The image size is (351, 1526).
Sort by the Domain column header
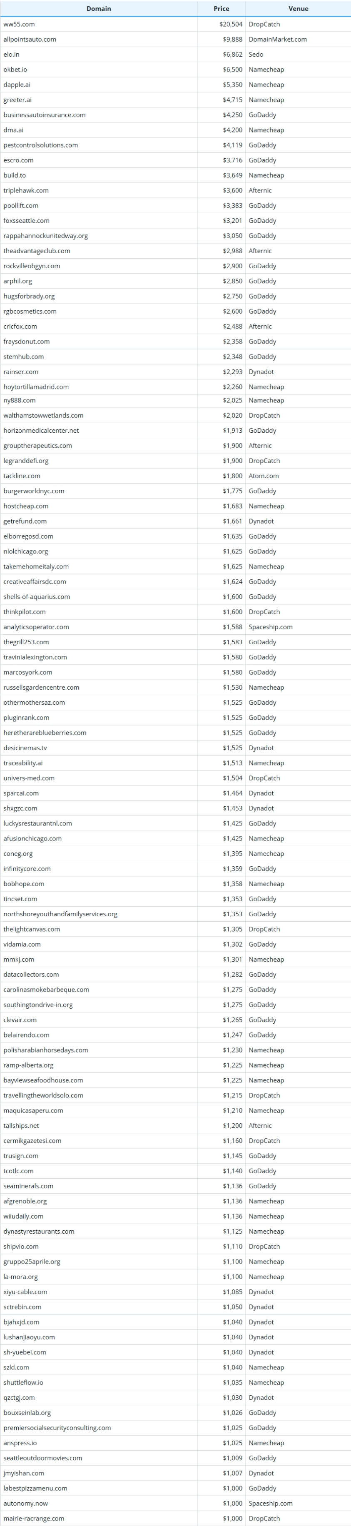98,8
